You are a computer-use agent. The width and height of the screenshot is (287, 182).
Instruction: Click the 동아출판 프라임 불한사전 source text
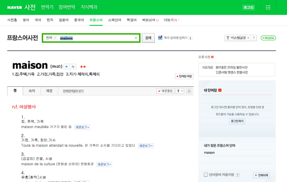231,68
